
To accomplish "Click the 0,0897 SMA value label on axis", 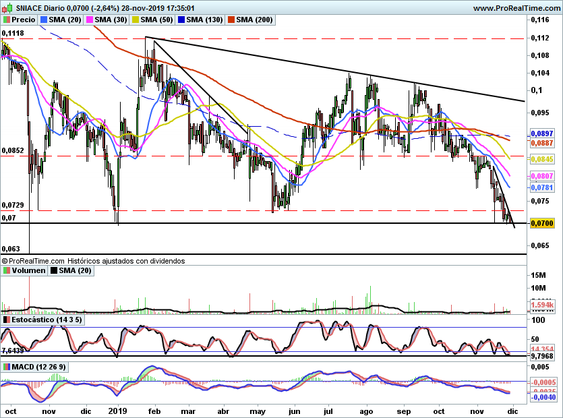I will coord(542,133).
